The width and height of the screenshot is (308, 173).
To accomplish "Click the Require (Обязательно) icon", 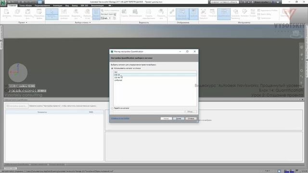I will pos(135,12).
